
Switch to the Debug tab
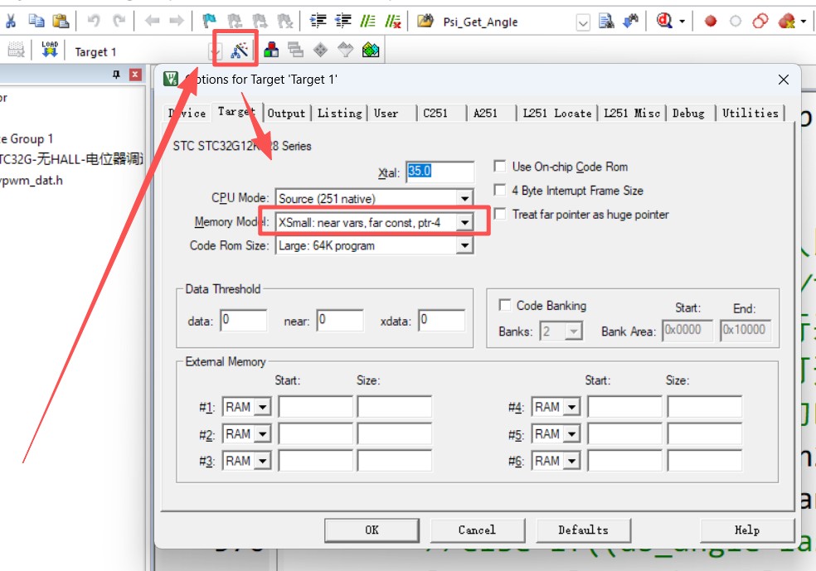click(688, 114)
